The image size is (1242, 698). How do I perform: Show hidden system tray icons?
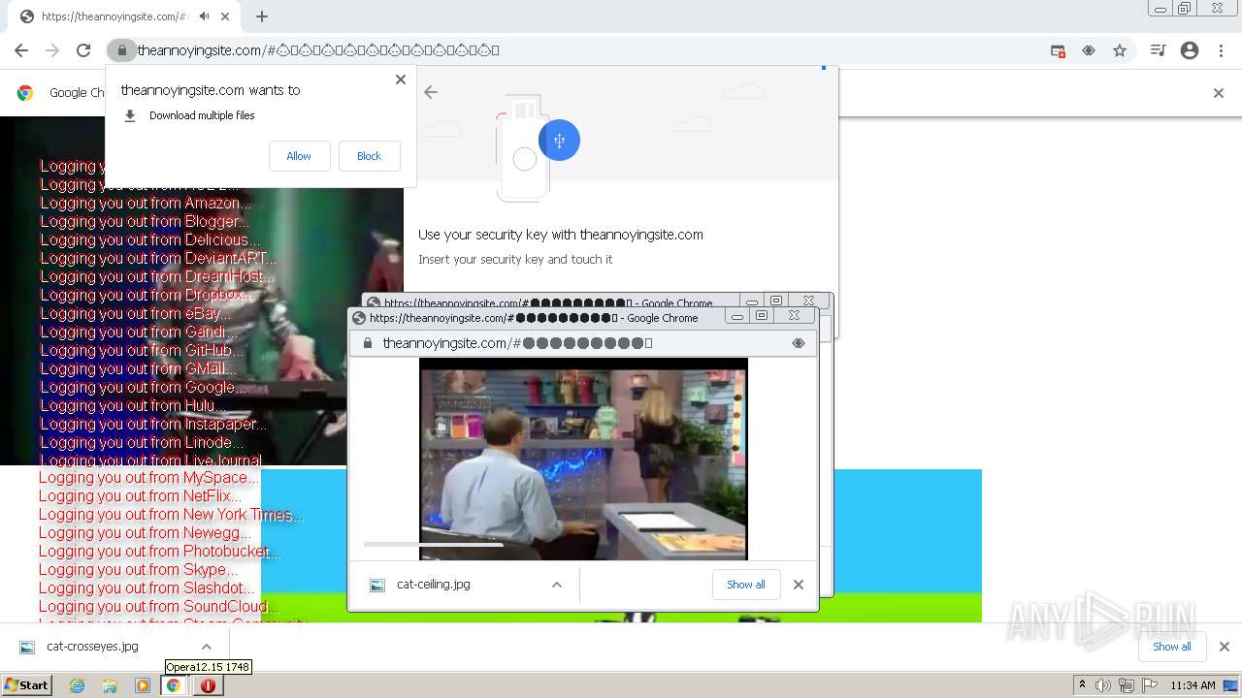(x=1083, y=685)
